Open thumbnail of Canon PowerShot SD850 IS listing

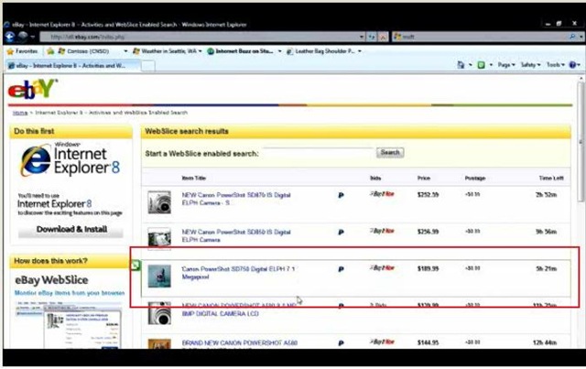pos(159,238)
